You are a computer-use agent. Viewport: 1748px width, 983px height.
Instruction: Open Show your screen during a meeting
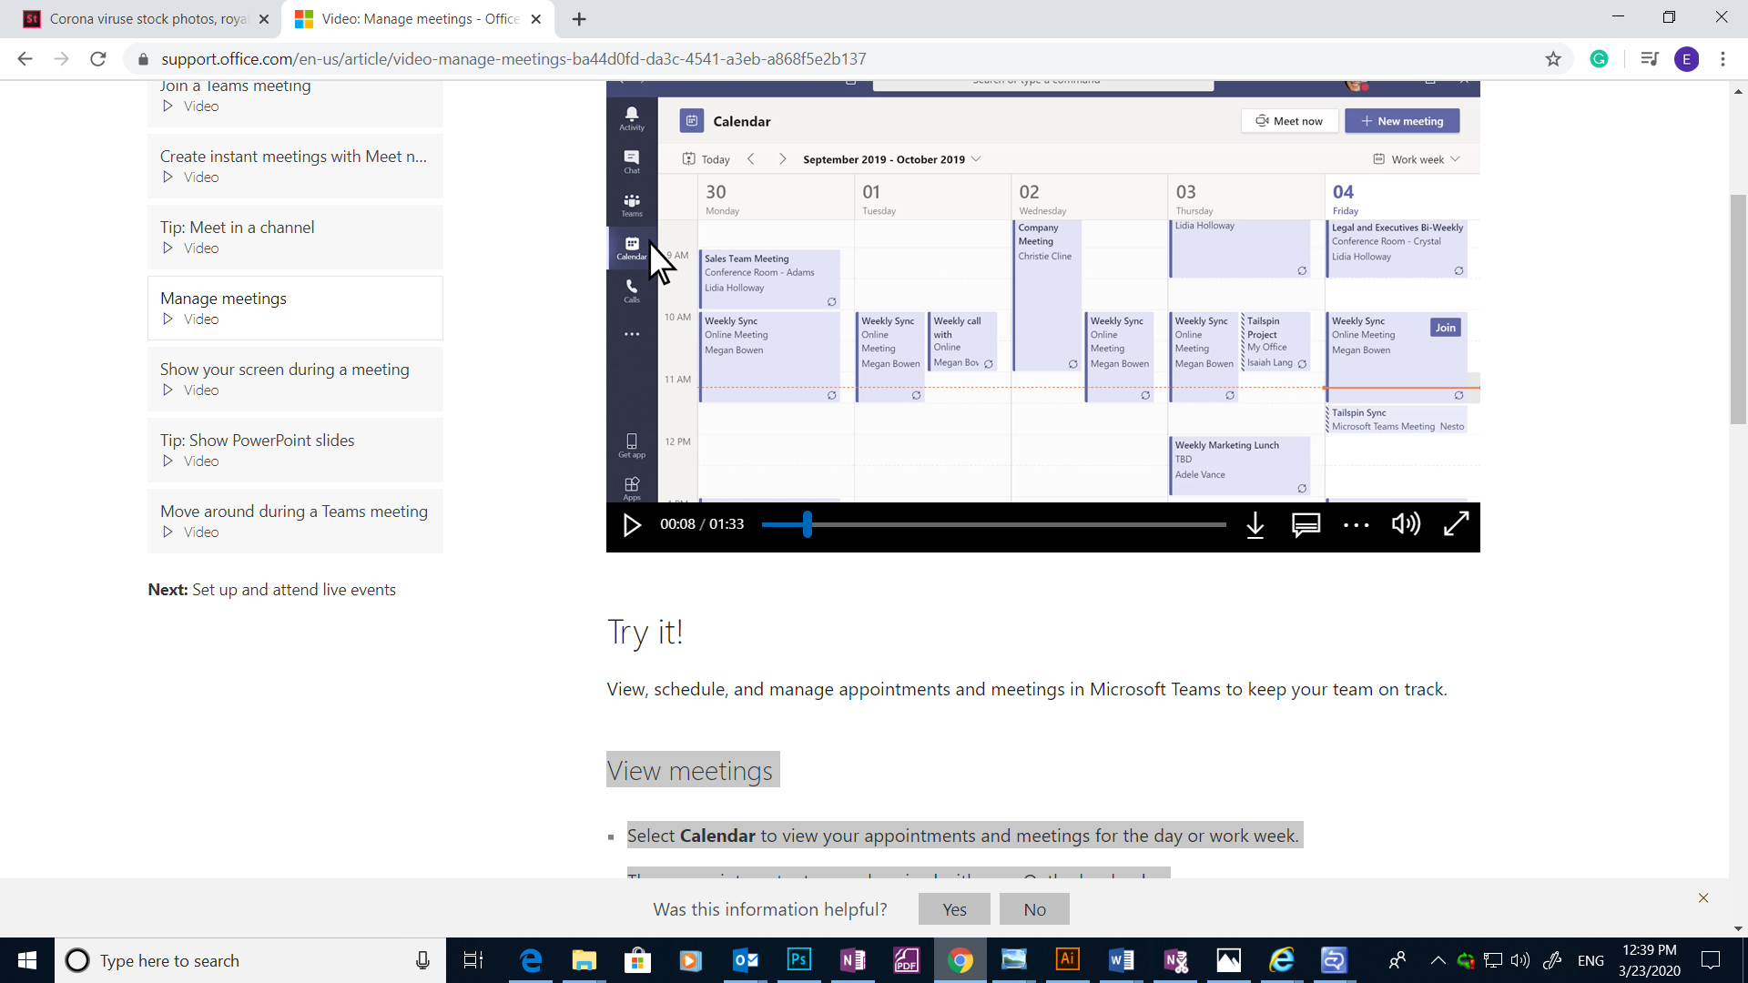[x=295, y=379]
